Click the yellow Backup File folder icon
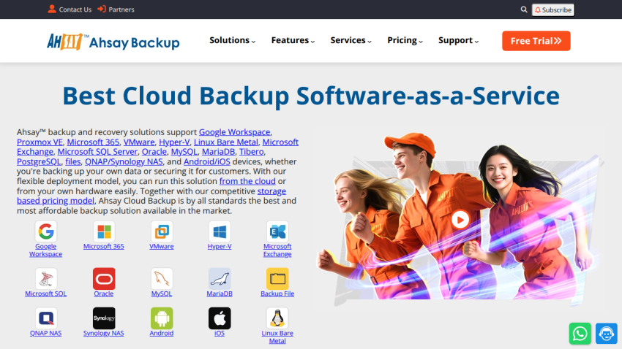622x349 pixels. pos(277,279)
